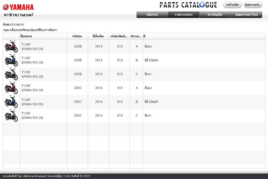Viewport: 268px width, 179px height.
Task: Click the สี column header
Action: (x=204, y=36)
